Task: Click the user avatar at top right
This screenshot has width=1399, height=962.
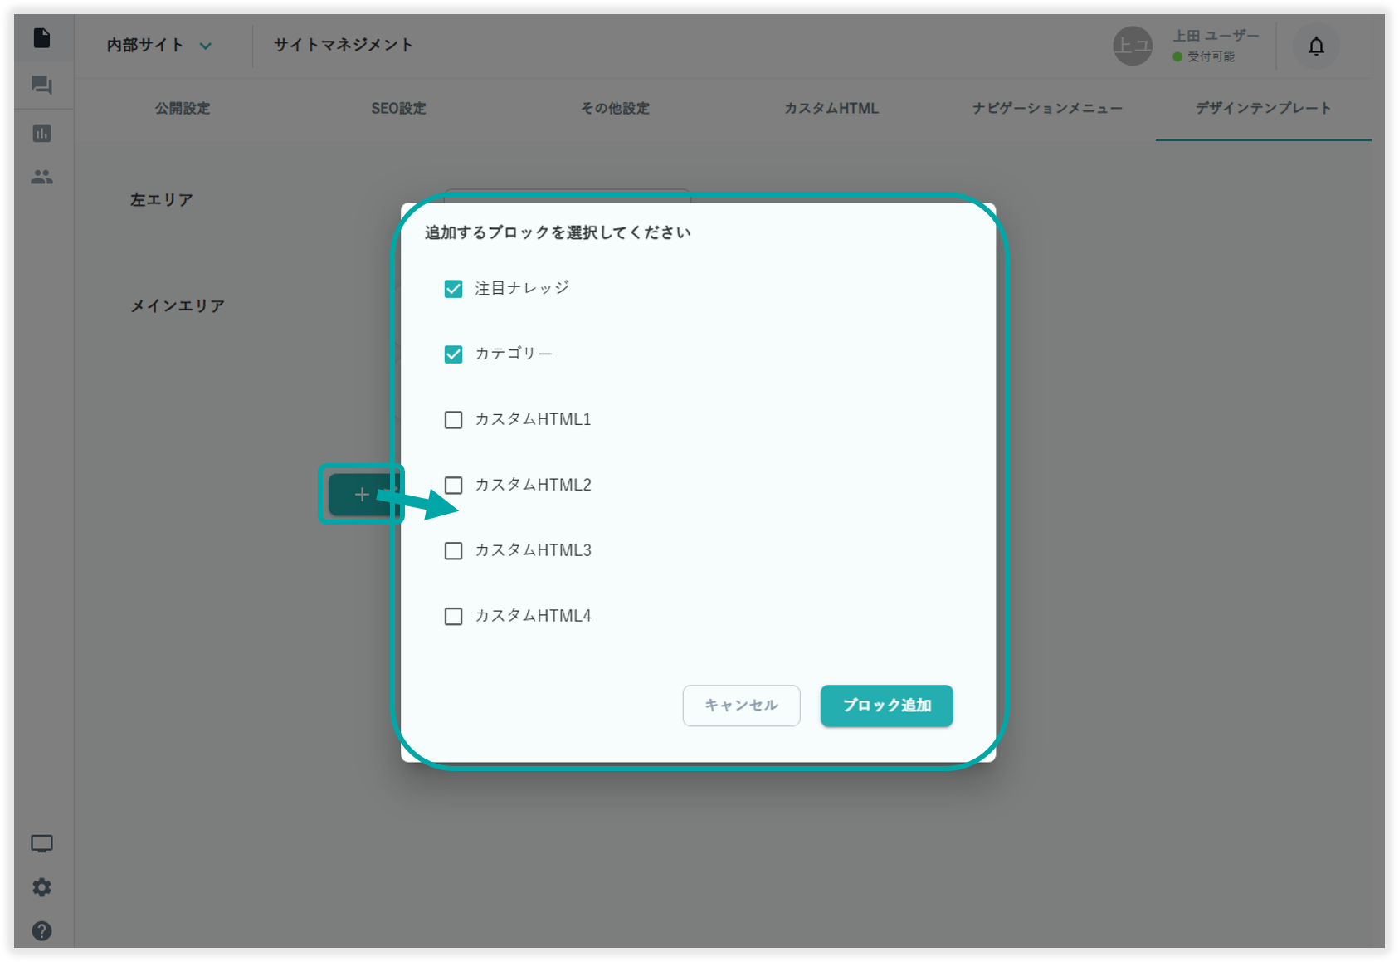Action: click(x=1132, y=46)
